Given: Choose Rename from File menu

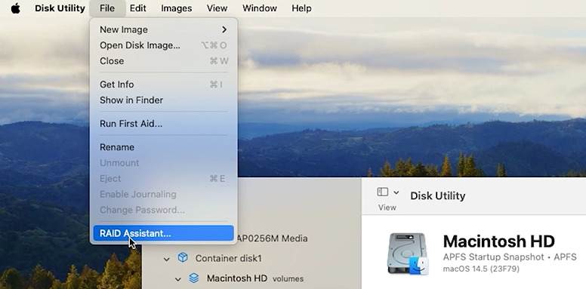Looking at the screenshot, I should point(163,147).
